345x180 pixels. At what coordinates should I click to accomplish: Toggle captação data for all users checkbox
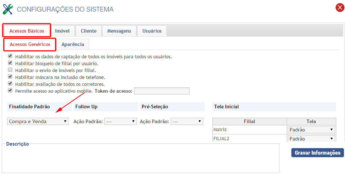10,56
